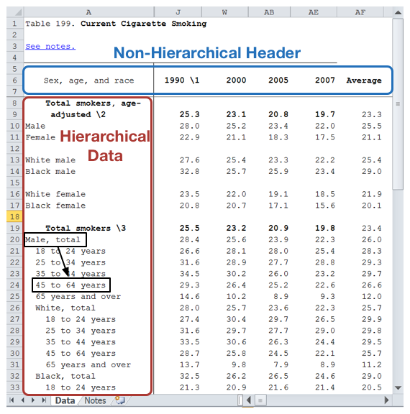The image size is (410, 414).
Task: Jump to the first sheet tab arrow
Action: click(12, 400)
